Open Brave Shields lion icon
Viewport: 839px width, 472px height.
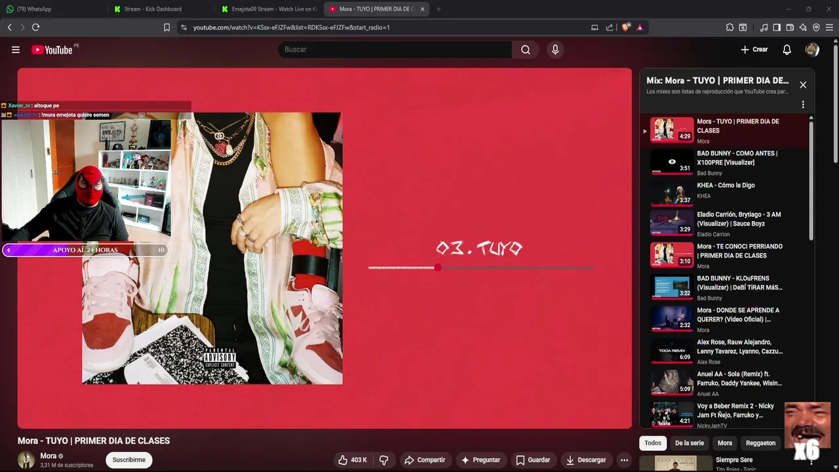(625, 28)
